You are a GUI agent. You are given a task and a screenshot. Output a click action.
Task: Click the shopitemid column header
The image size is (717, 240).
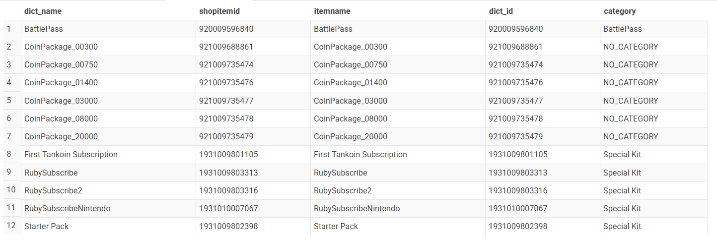pos(219,11)
